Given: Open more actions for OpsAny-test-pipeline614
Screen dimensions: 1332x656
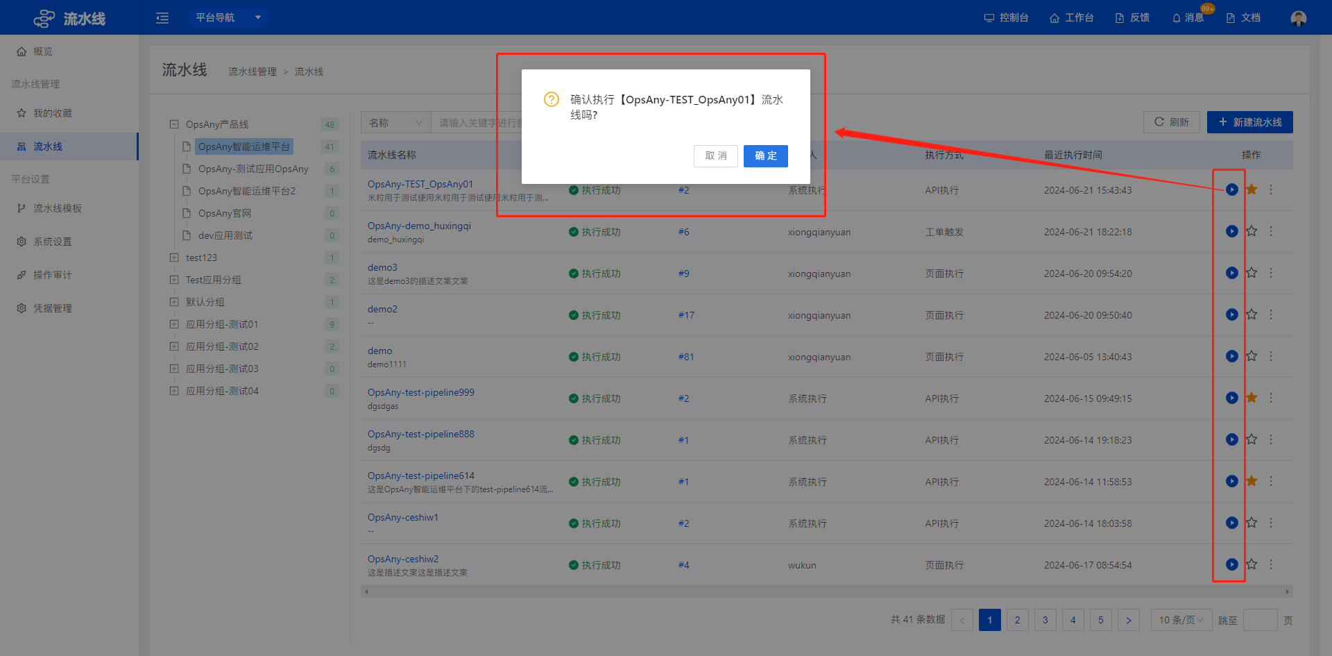Looking at the screenshot, I should pyautogui.click(x=1271, y=481).
